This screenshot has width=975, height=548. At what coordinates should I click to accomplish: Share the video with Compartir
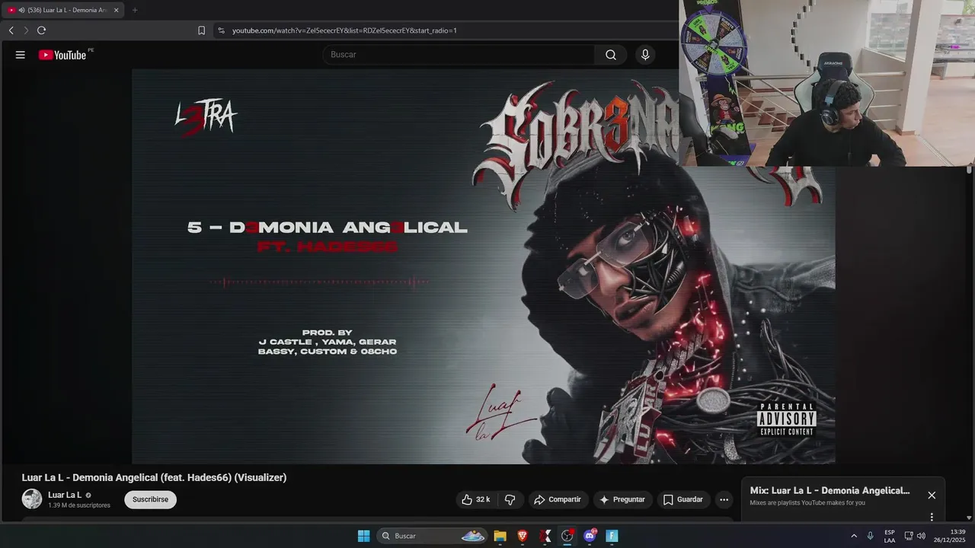(558, 499)
